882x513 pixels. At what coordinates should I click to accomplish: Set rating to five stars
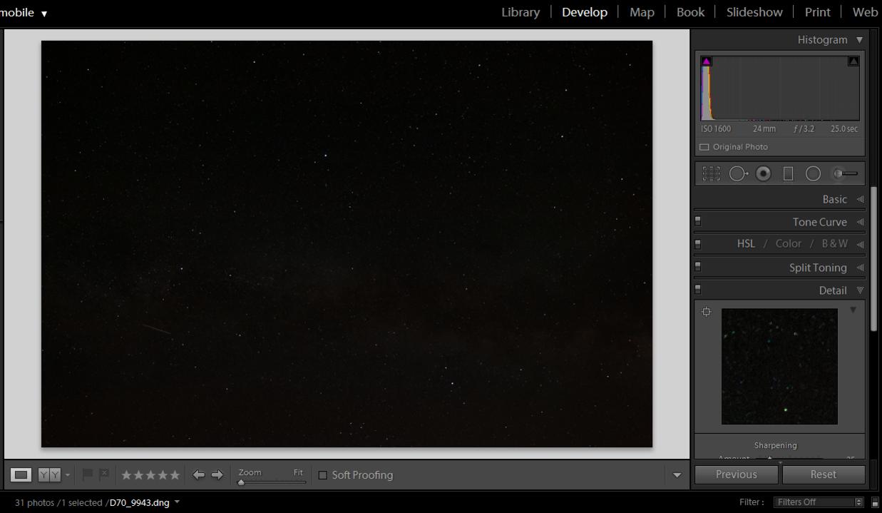tap(175, 474)
